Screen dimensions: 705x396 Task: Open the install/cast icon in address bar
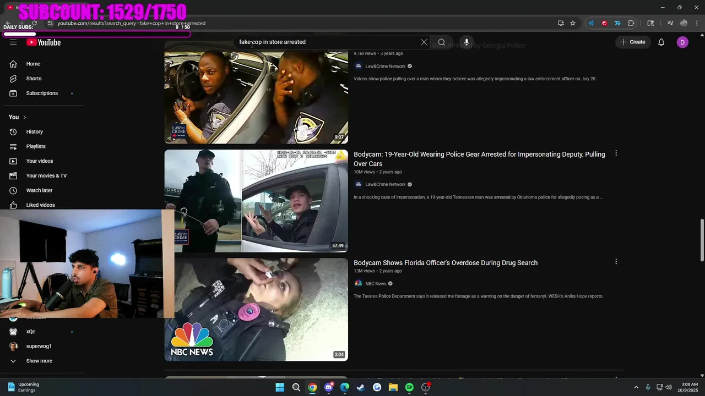(x=561, y=23)
